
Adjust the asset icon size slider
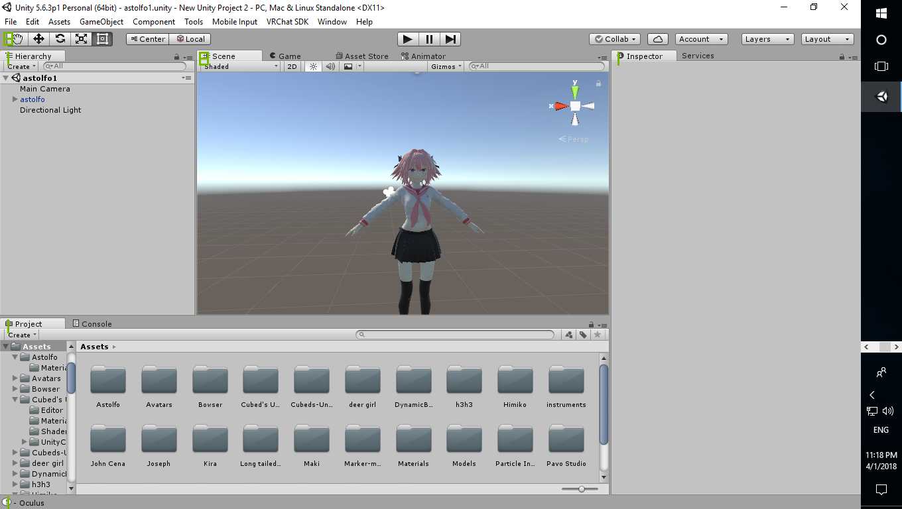(x=581, y=489)
